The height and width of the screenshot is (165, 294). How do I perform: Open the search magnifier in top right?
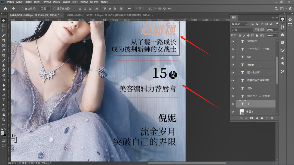[276, 9]
